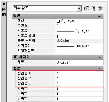Click the 플롯 스타일 ByColor value

click(80, 41)
